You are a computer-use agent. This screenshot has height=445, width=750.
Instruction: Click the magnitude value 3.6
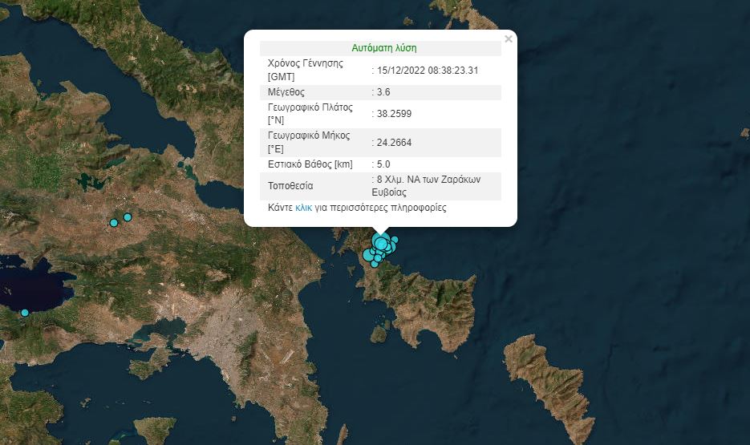coord(383,93)
